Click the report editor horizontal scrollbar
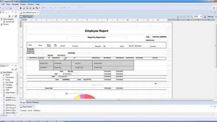Image resolution: width=217 pixels, height=122 pixels. point(119,100)
